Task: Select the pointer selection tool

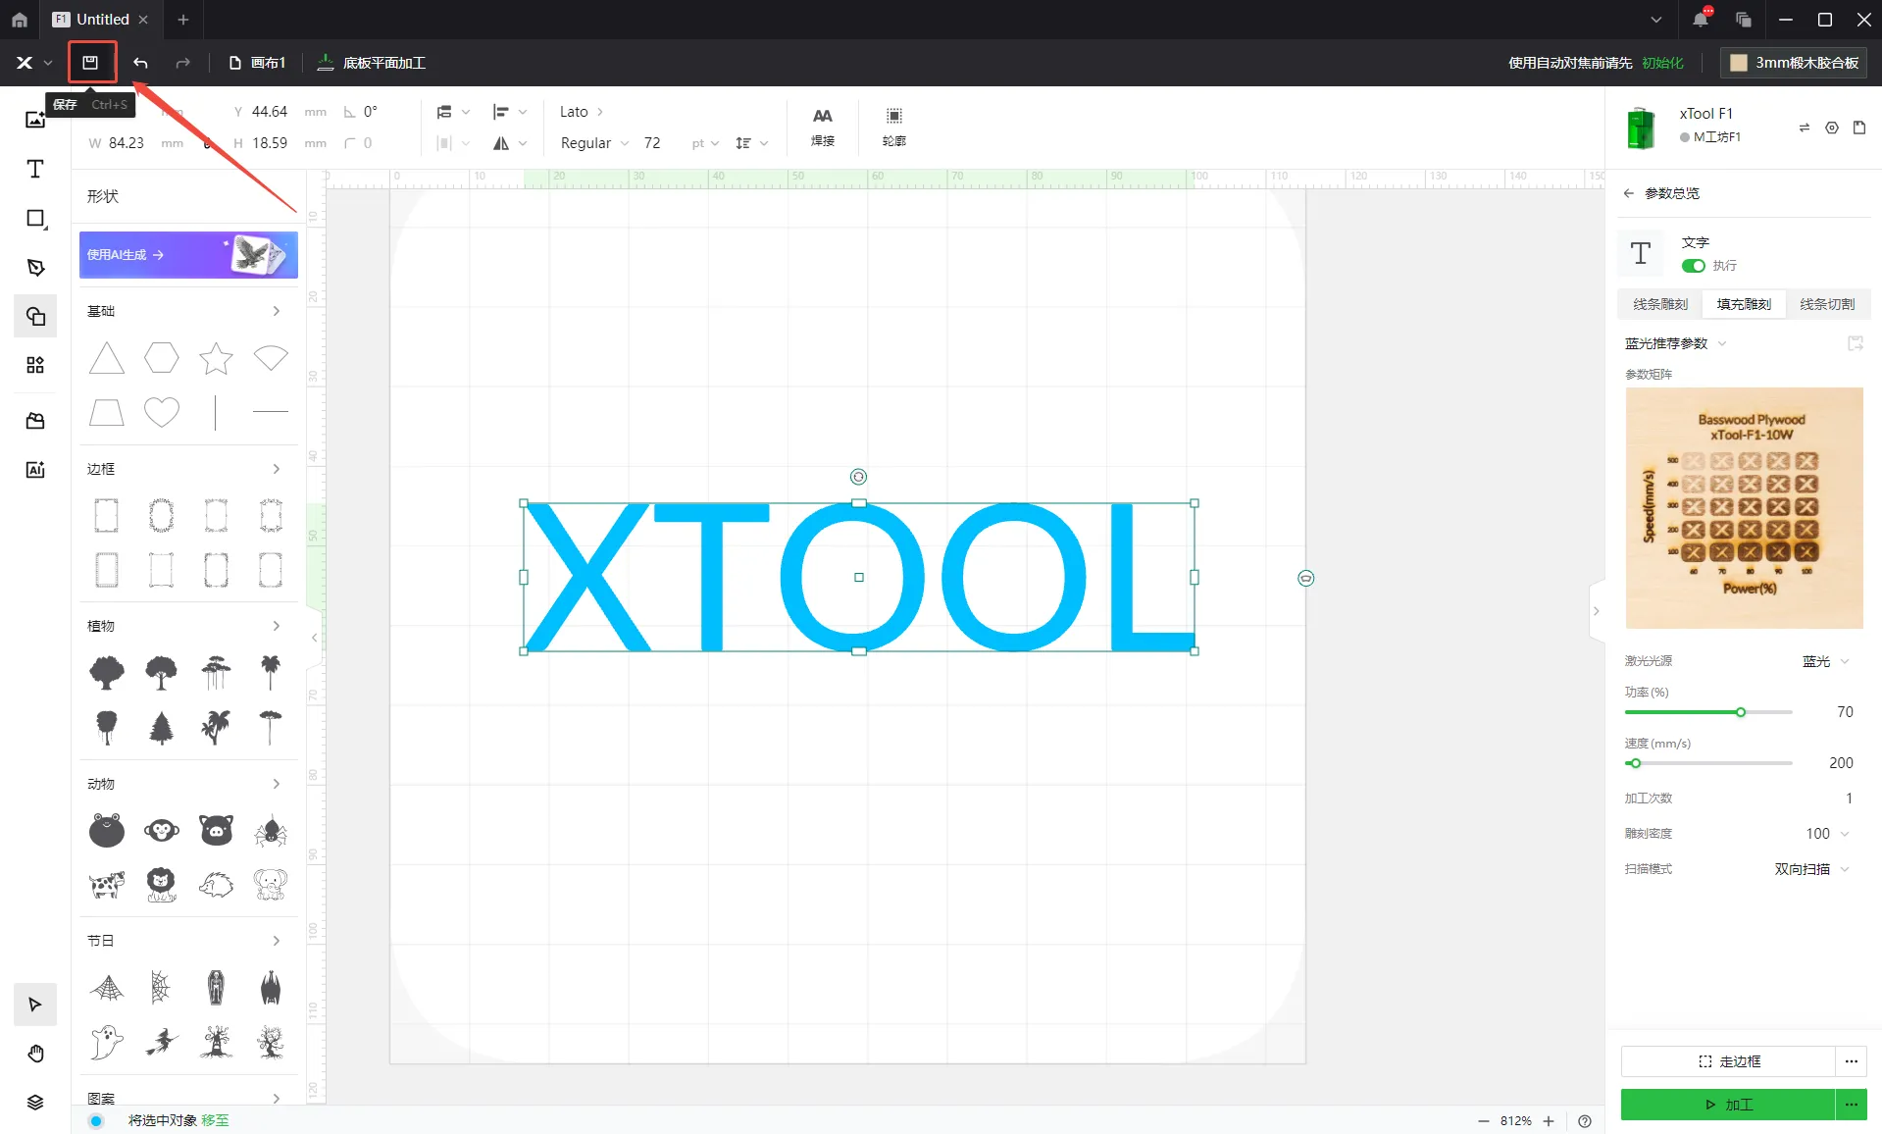Action: pyautogui.click(x=35, y=1005)
